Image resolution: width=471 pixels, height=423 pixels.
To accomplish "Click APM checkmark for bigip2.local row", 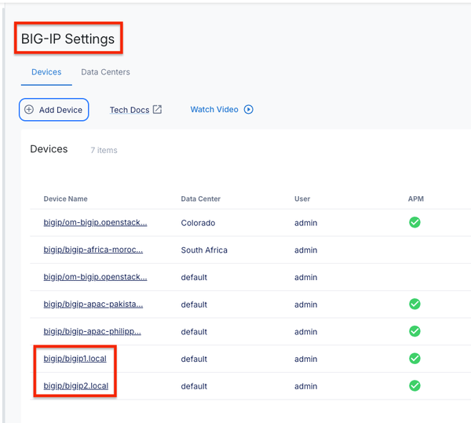I will pyautogui.click(x=414, y=385).
